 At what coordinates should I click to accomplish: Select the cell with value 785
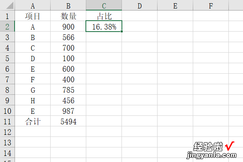[x=68, y=90]
